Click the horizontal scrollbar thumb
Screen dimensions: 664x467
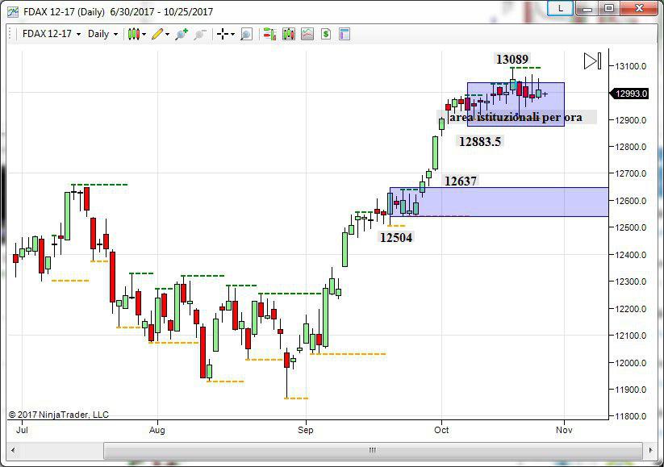tap(373, 450)
